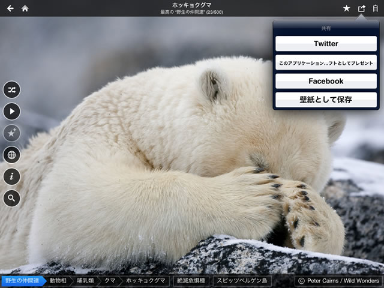The image size is (384, 288).
Task: Go back with the left arrow icon
Action: (10, 8)
